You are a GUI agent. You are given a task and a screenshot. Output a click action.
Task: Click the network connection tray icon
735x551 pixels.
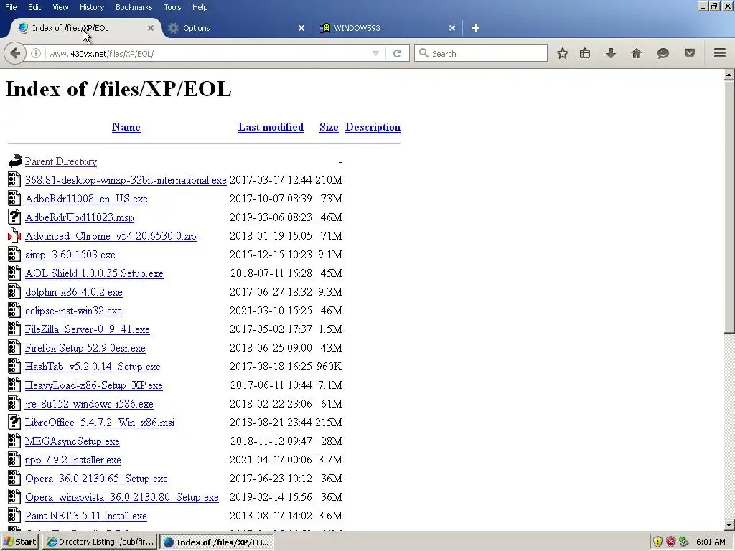coord(684,542)
